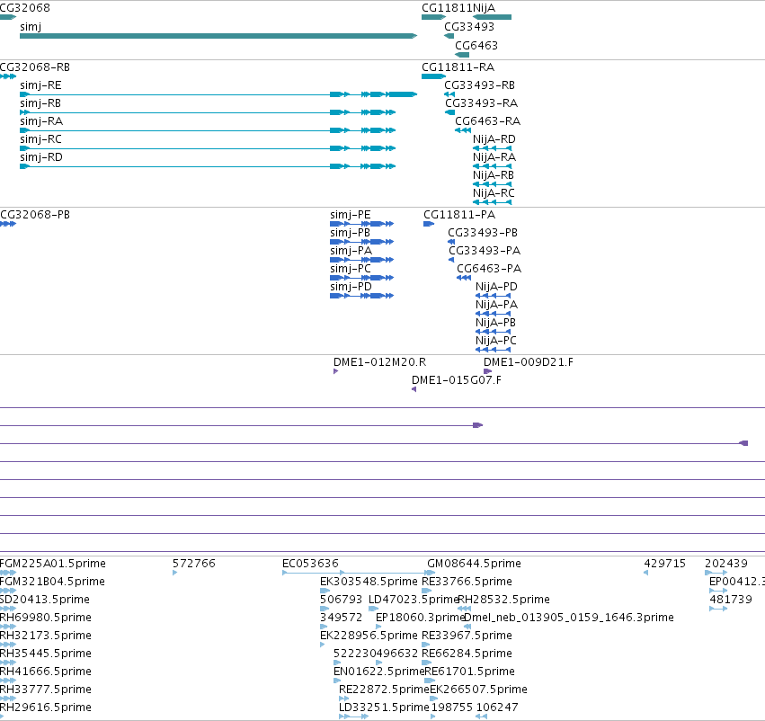
Task: Select RE61701.5prime EST
Action: (430, 681)
